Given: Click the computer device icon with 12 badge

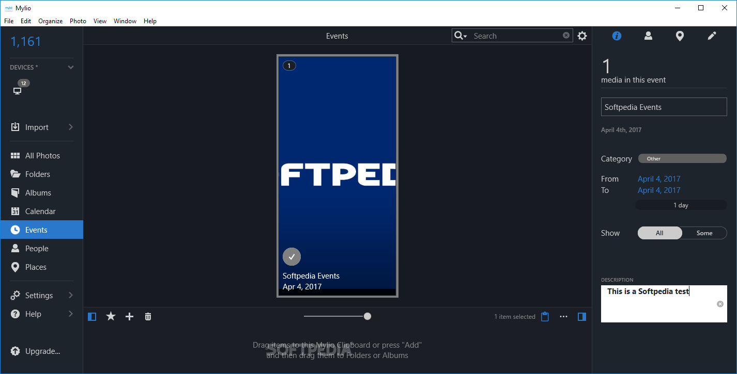Looking at the screenshot, I should coord(17,91).
